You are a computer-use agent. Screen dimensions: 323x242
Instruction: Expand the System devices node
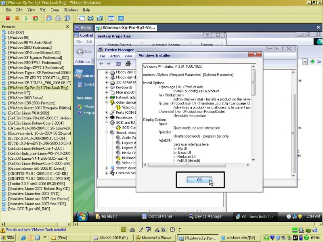(x=106, y=168)
